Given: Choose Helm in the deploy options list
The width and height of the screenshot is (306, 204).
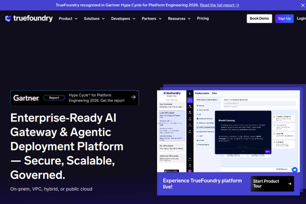Looking at the screenshot, I should pos(199,136).
